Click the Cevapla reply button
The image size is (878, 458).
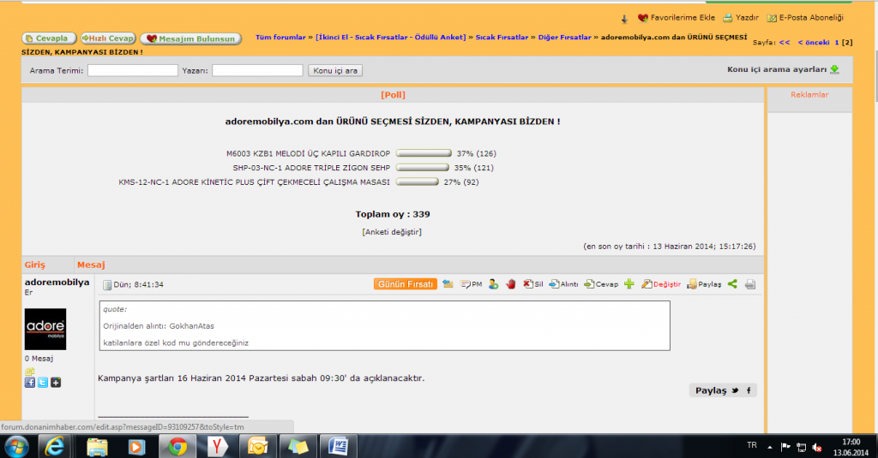49,39
